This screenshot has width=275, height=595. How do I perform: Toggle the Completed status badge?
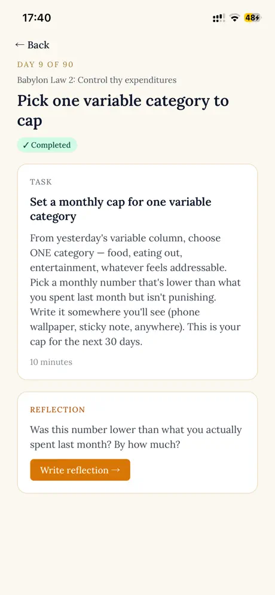point(47,145)
